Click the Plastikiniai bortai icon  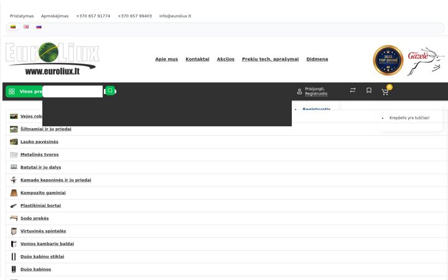click(x=14, y=206)
